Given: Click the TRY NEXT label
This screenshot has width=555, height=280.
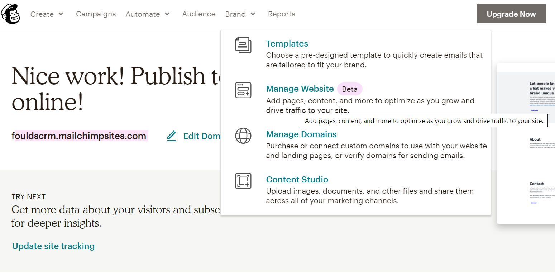Looking at the screenshot, I should point(29,196).
